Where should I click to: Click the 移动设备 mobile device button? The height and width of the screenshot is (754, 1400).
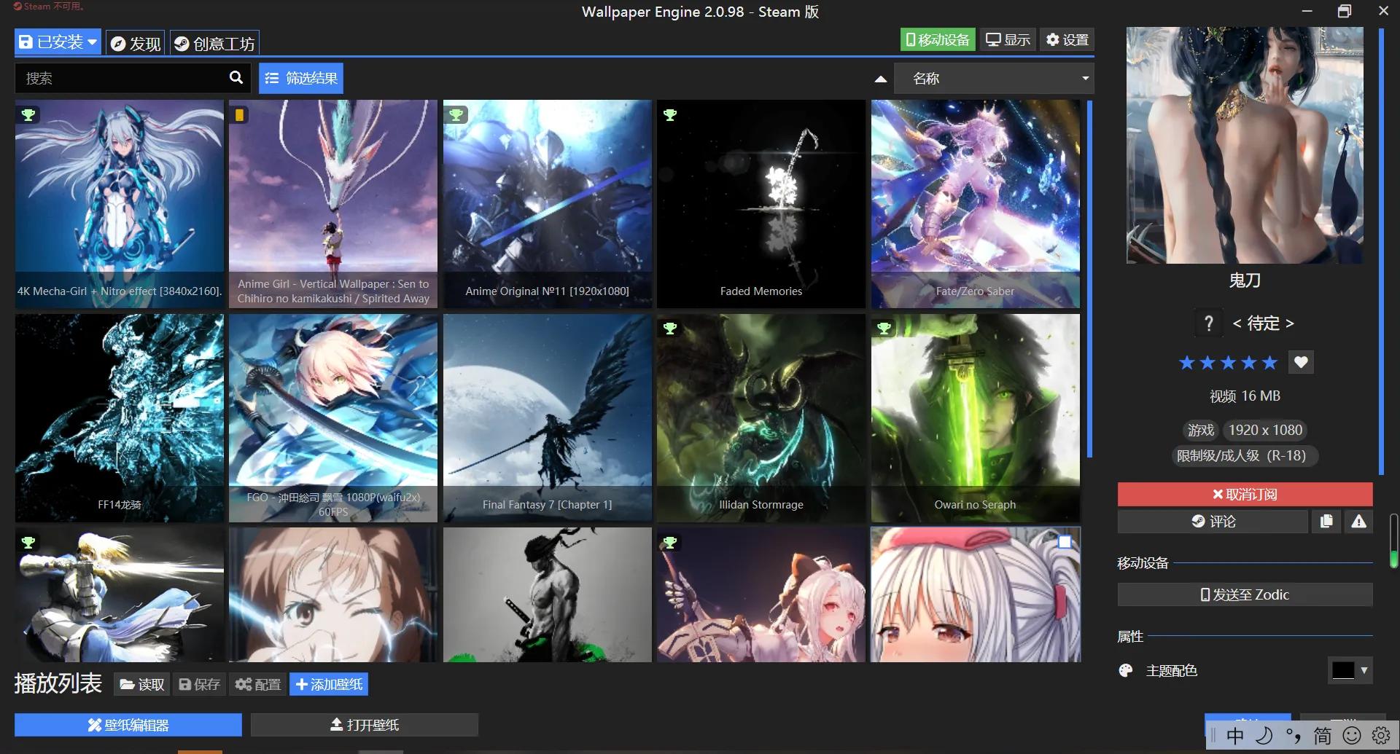pos(938,40)
